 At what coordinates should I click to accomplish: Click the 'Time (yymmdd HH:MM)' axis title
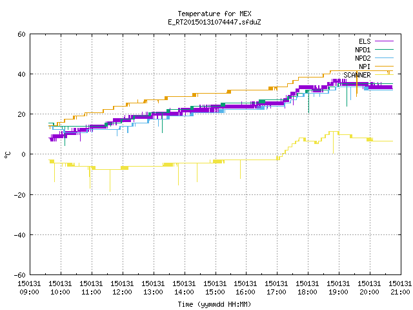coord(214,304)
